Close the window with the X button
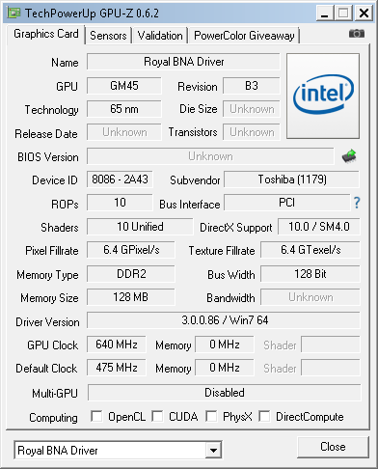The image size is (378, 469). click(x=364, y=14)
